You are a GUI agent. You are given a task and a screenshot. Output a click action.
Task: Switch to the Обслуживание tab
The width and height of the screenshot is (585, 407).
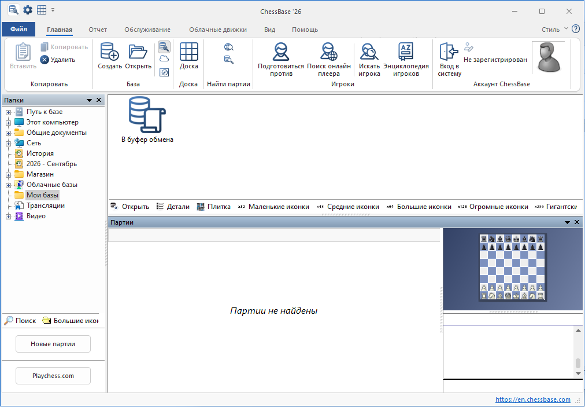[x=147, y=30]
